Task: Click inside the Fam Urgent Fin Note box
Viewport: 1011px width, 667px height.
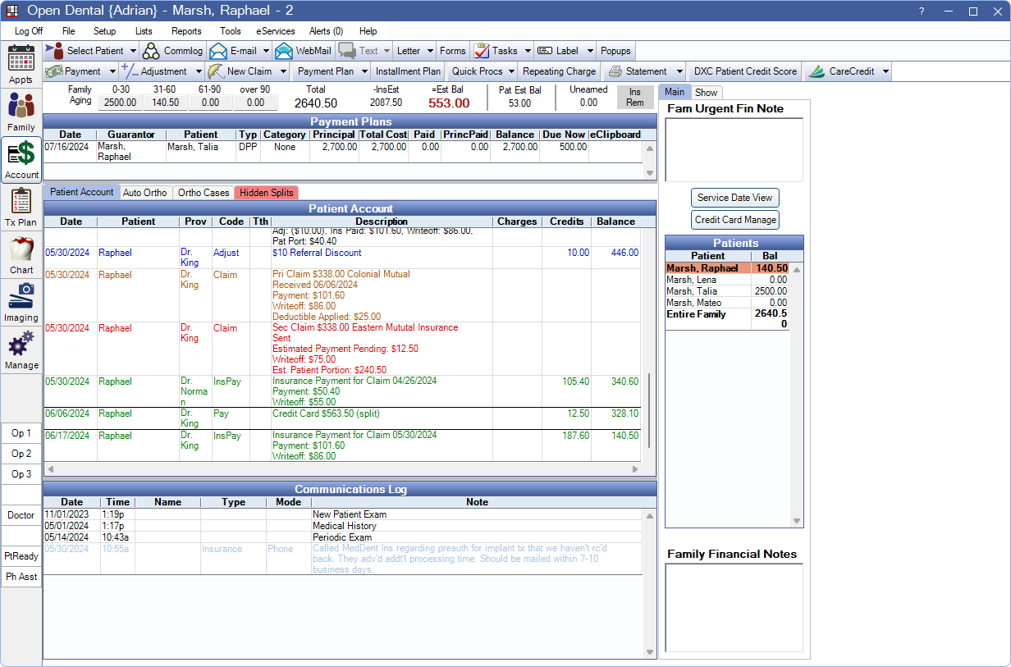Action: click(734, 149)
